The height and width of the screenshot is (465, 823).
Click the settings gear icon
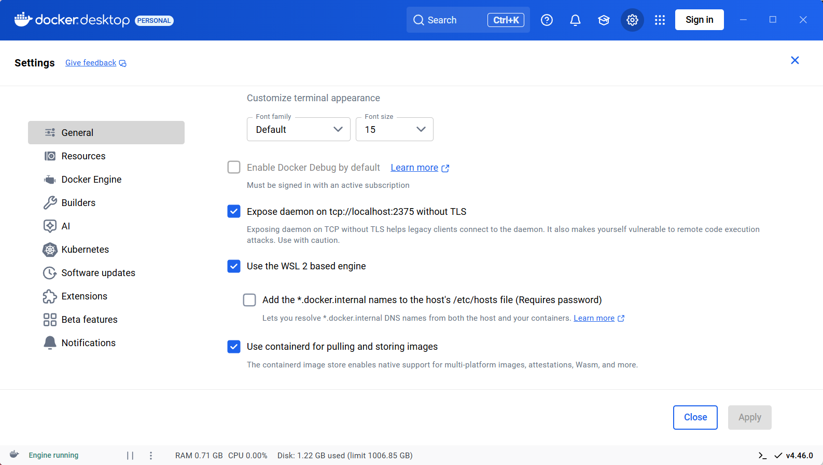pyautogui.click(x=632, y=20)
